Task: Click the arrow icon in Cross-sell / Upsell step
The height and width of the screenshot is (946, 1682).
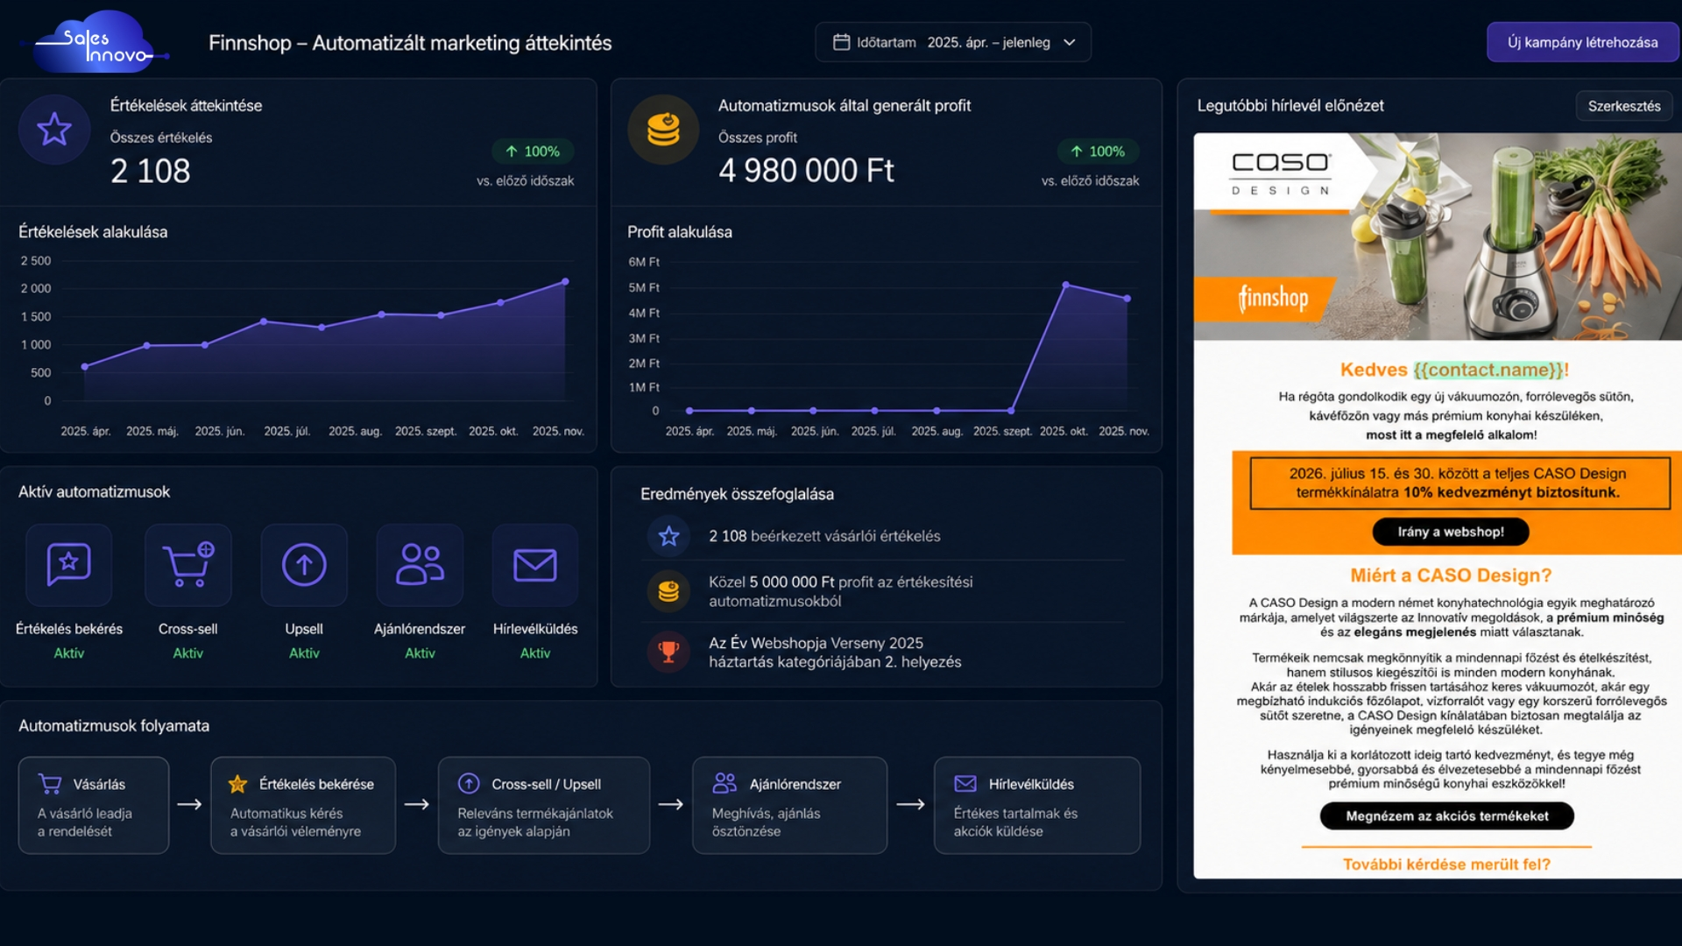Action: (x=470, y=783)
